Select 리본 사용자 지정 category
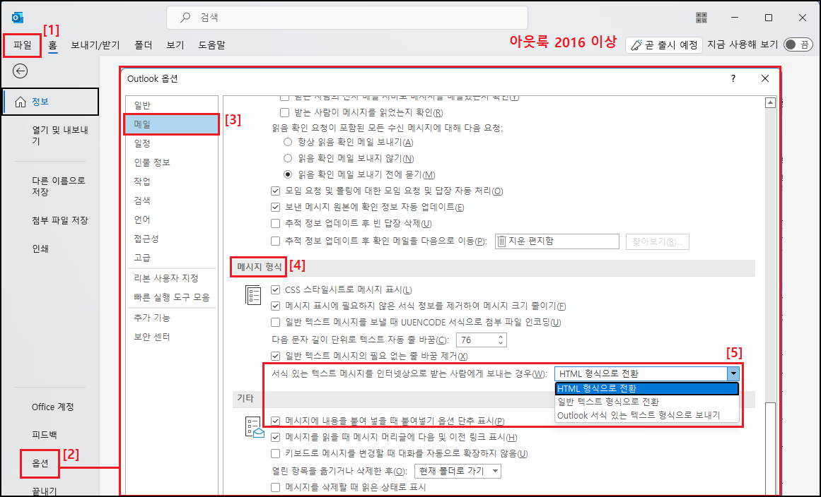 click(x=172, y=278)
